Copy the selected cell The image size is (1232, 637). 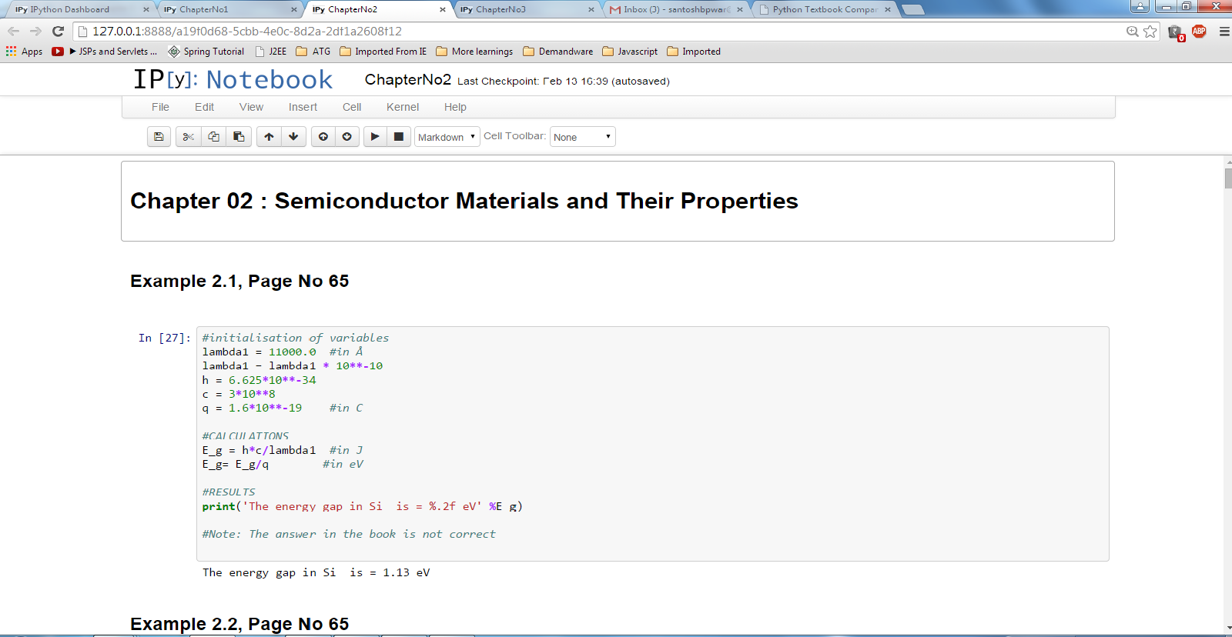(x=213, y=137)
